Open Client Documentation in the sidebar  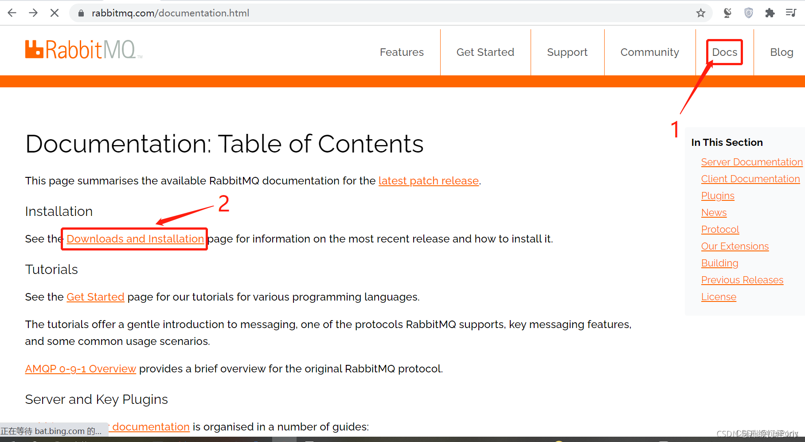click(x=750, y=179)
